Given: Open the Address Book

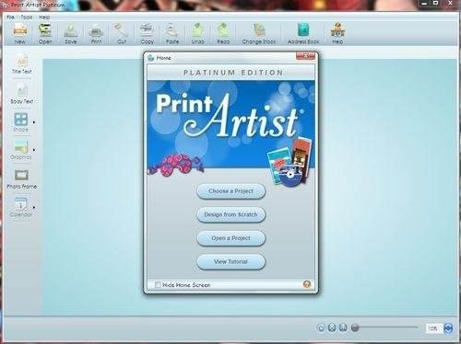Looking at the screenshot, I should coord(303,33).
